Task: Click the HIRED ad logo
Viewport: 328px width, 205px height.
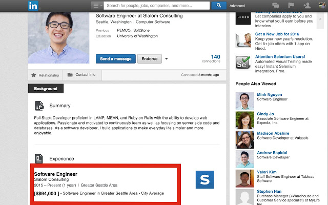Action: point(243,18)
